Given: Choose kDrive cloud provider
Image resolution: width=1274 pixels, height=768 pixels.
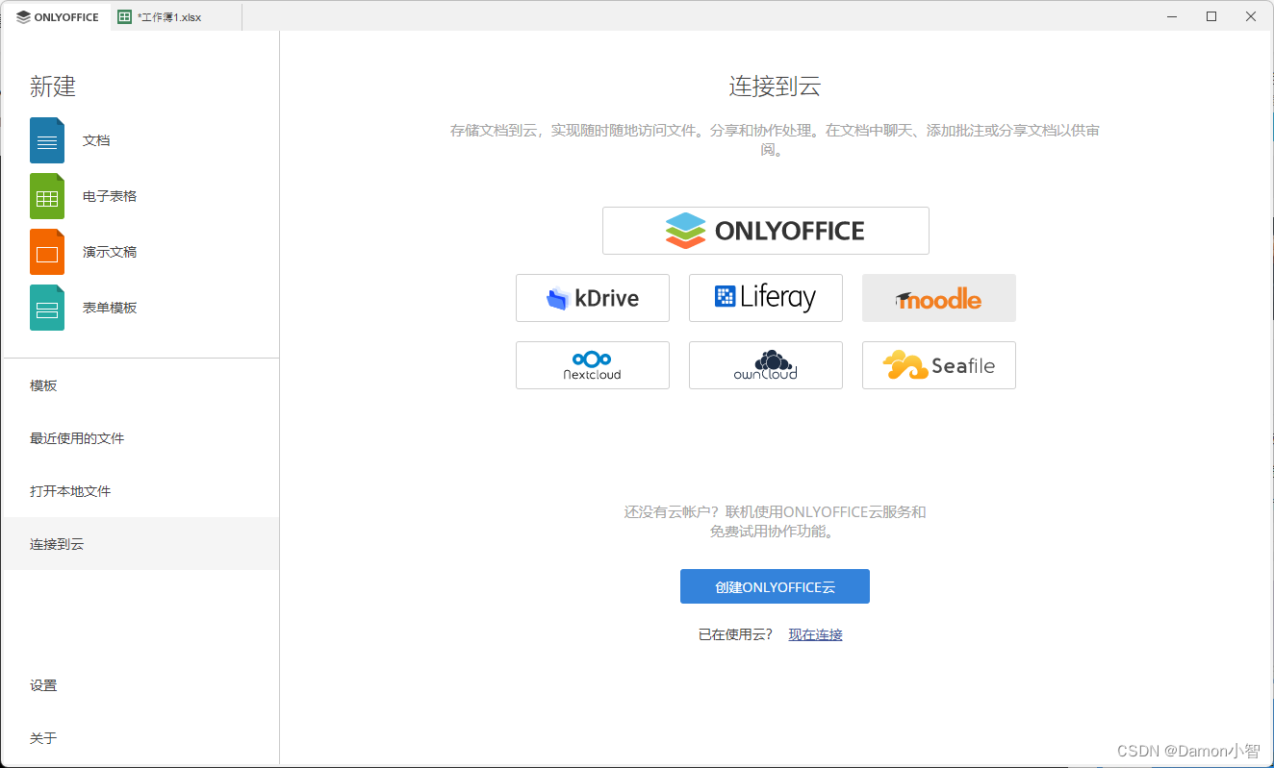Looking at the screenshot, I should click(593, 298).
